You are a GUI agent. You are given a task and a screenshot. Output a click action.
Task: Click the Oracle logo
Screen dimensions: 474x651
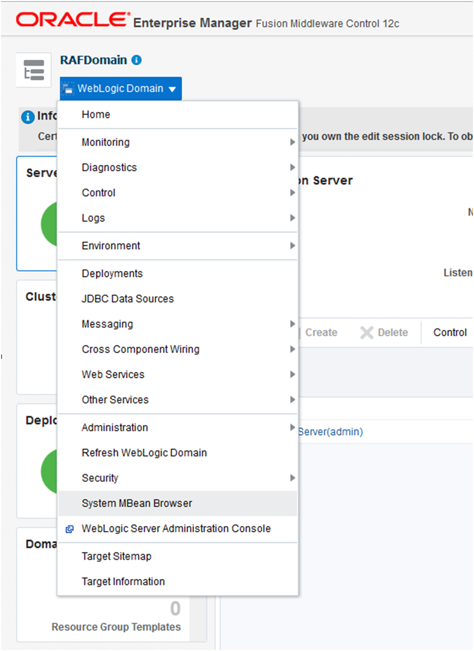(x=72, y=20)
